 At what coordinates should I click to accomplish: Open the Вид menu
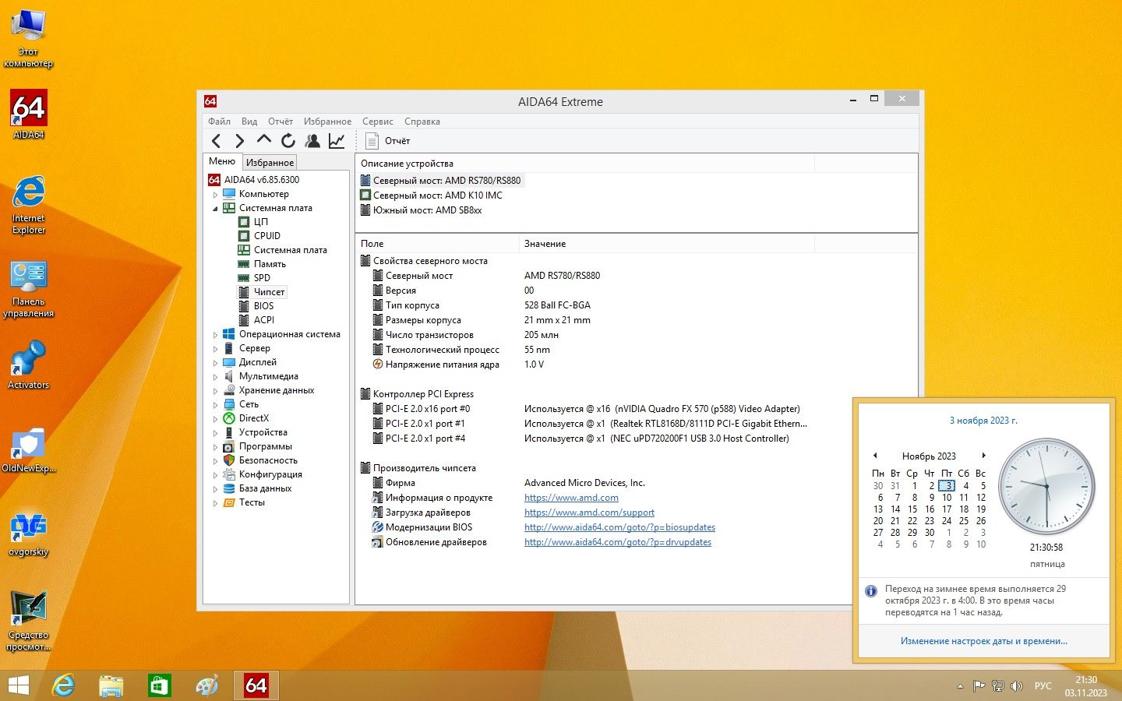(x=249, y=122)
